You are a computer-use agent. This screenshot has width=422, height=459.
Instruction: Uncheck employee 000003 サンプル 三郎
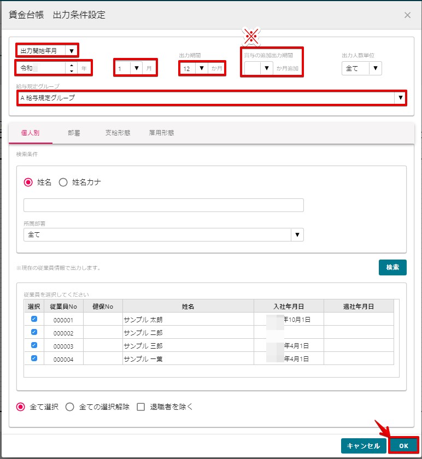[34, 345]
